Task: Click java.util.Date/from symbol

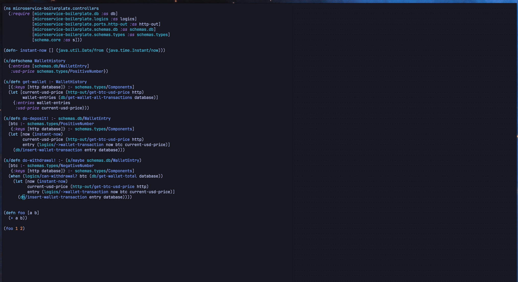Action: (81, 50)
